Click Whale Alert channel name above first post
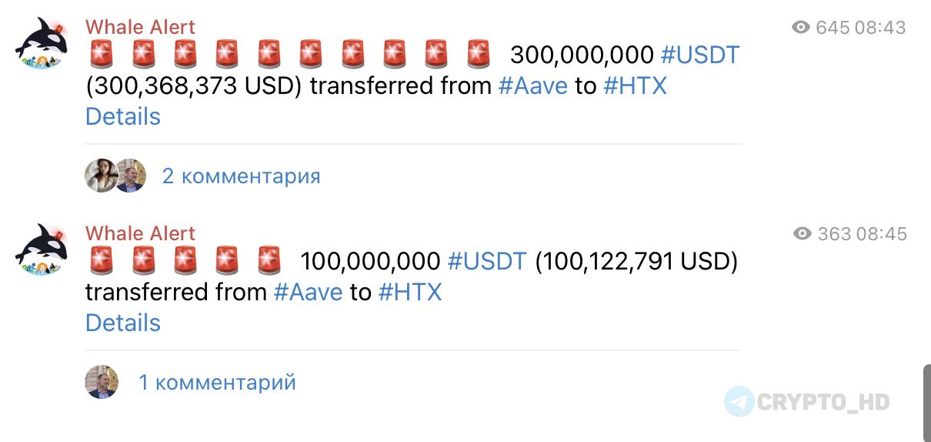This screenshot has width=931, height=442. click(140, 27)
